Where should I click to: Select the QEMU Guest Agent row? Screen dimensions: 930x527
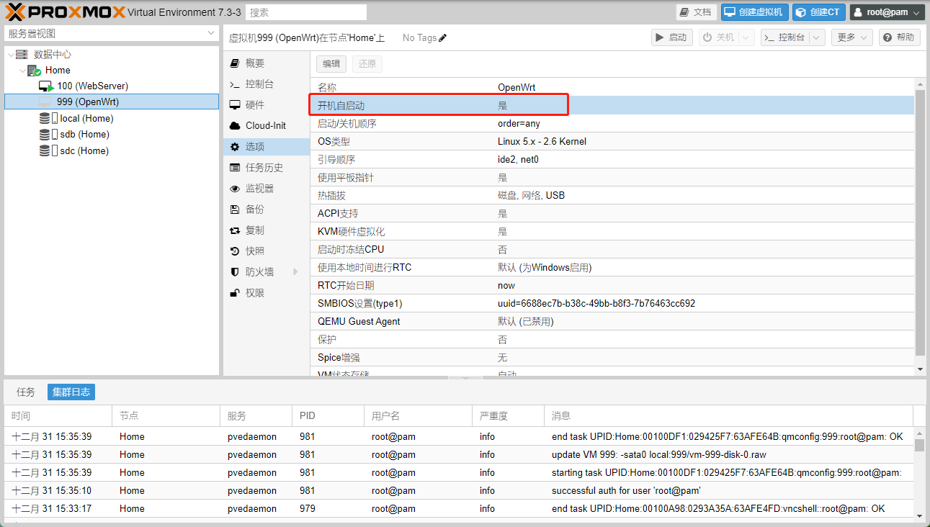[x=614, y=321]
